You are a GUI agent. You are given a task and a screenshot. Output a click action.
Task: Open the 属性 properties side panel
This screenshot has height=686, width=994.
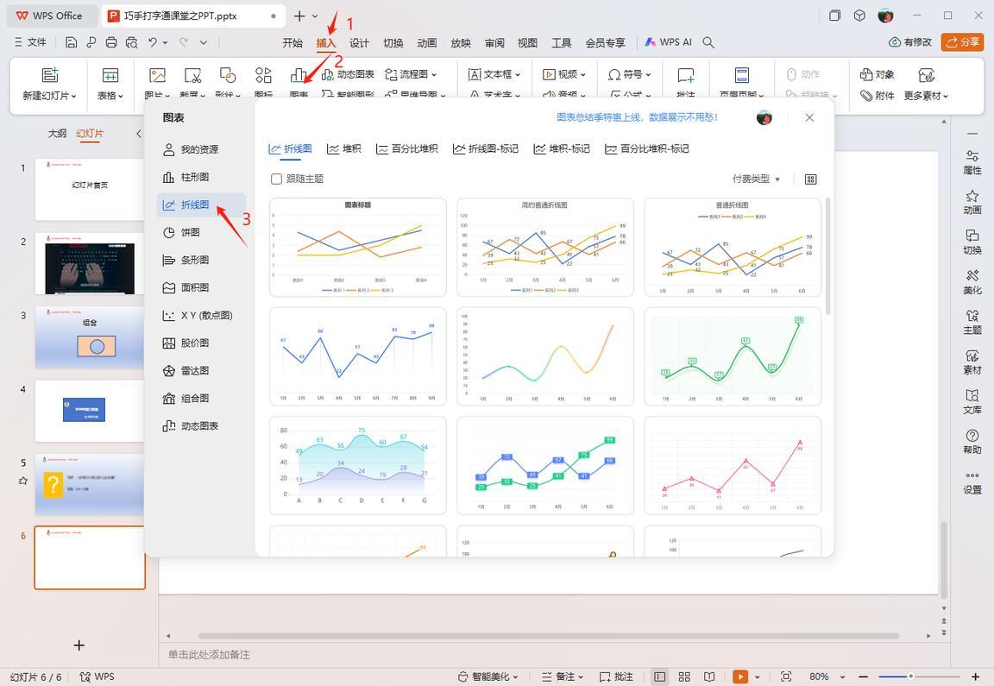pos(972,162)
